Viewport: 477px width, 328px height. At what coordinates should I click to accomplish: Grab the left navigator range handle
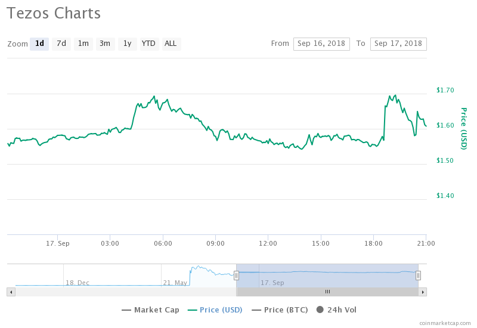[236, 276]
